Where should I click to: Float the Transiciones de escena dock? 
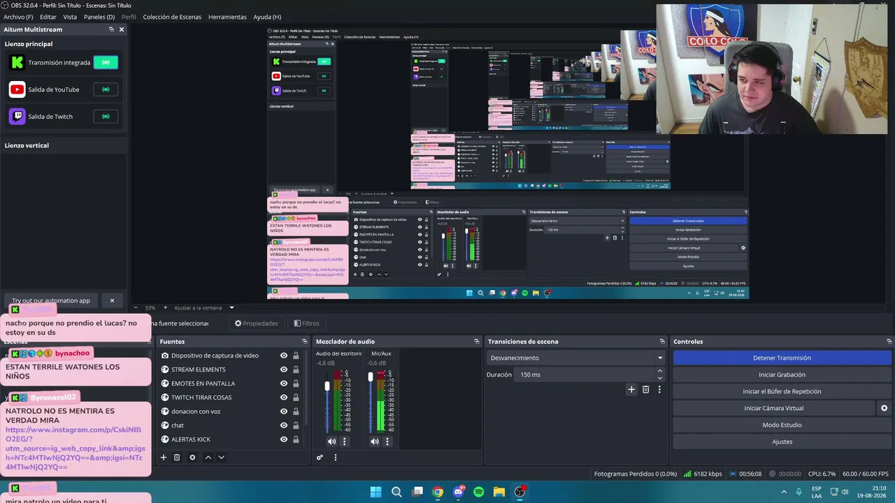tap(662, 342)
